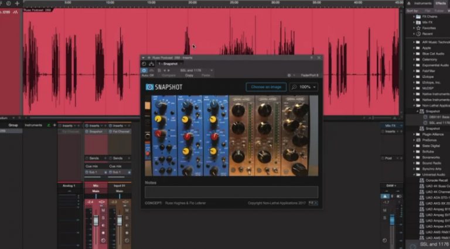This screenshot has width=450, height=249.
Task: Click the Compare button
Action: [169, 75]
